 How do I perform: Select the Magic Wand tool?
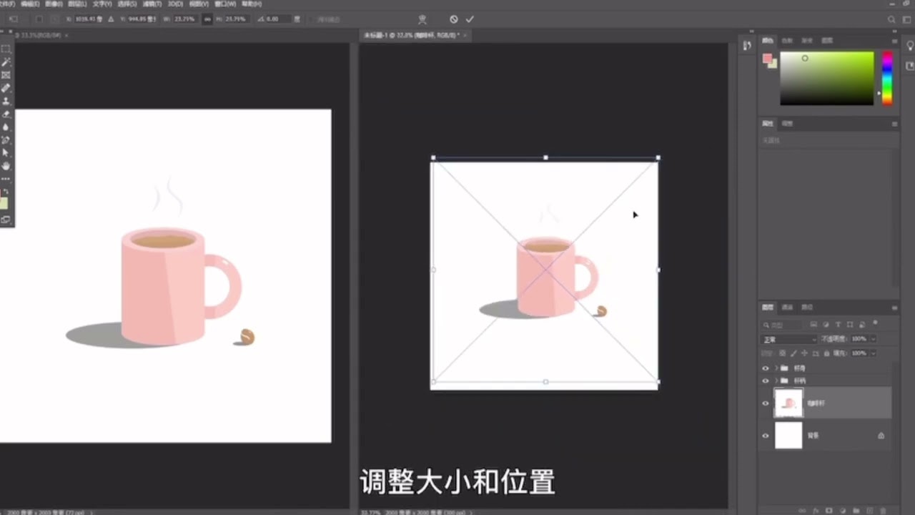tap(6, 62)
